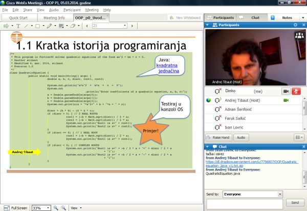The height and width of the screenshot is (211, 307).
Task: Start my video with camera button
Action: [286, 91]
